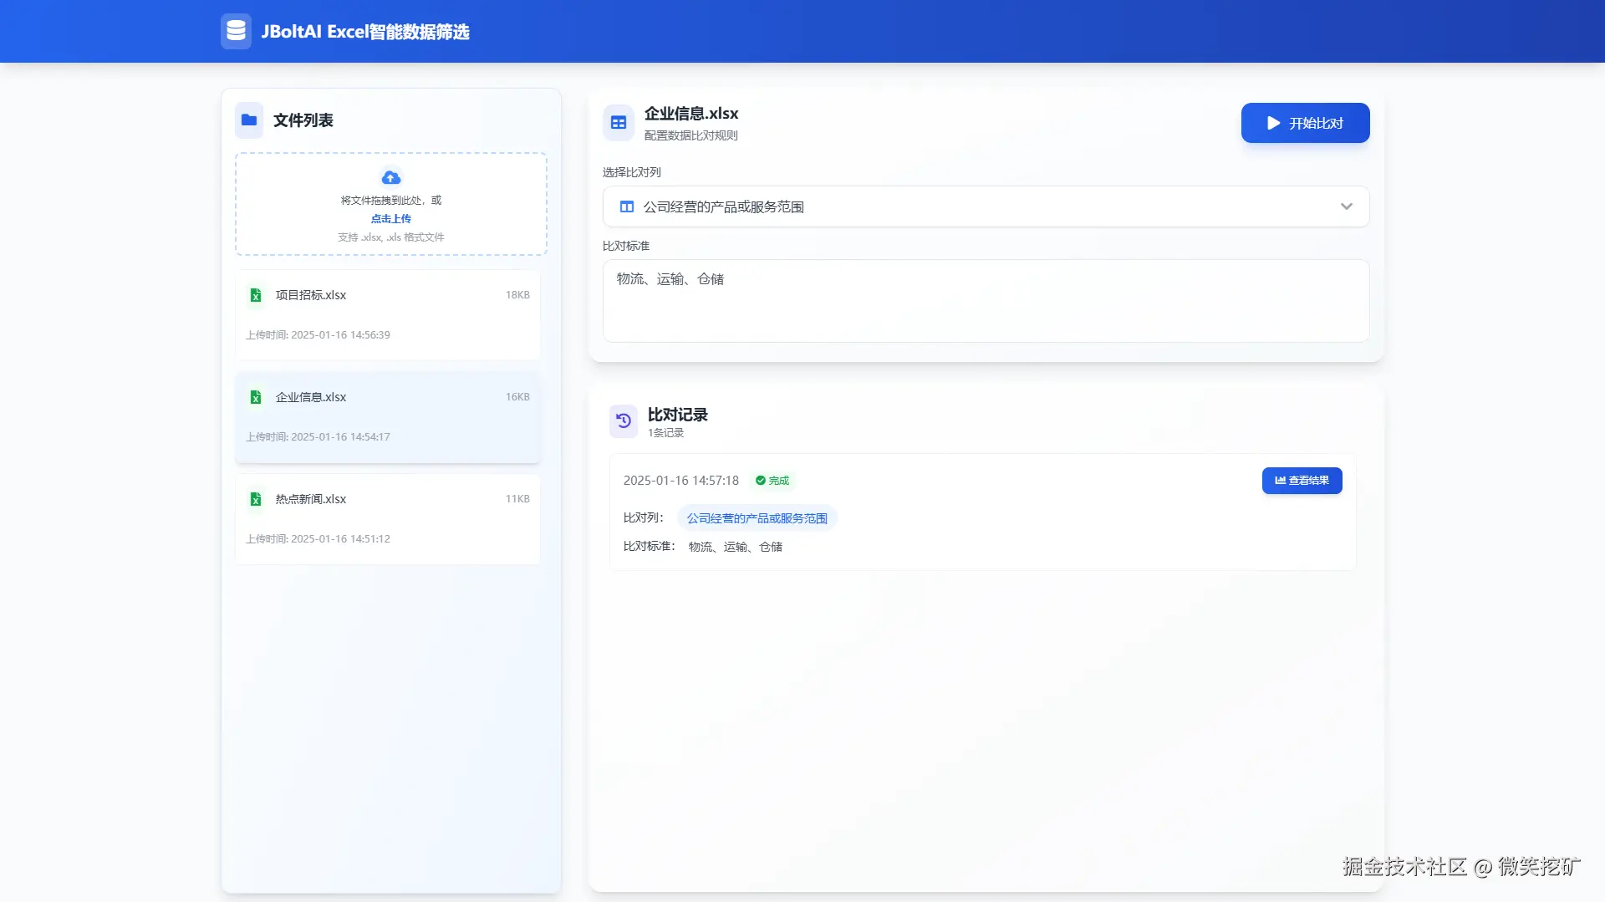Click the 配置数据比对规则 subtitle
The height and width of the screenshot is (902, 1605).
click(690, 135)
